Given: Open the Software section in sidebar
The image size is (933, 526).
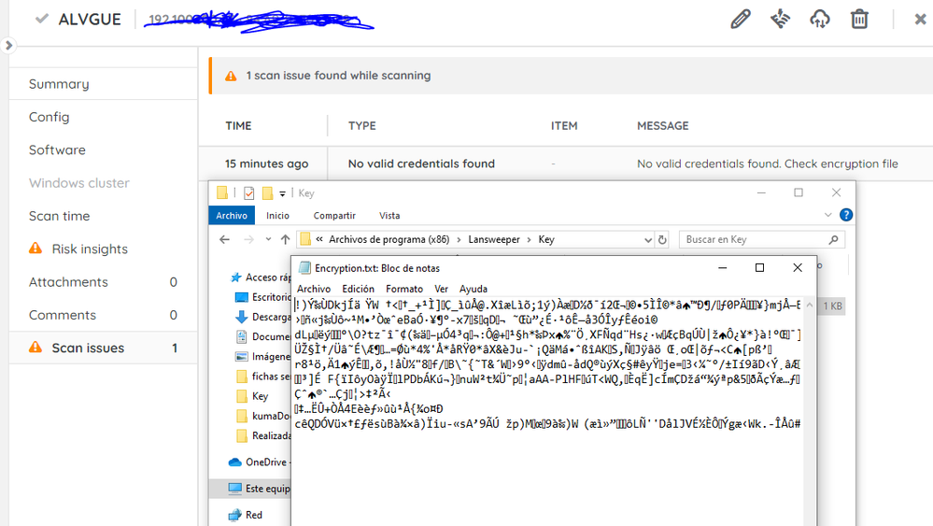Looking at the screenshot, I should [x=57, y=149].
